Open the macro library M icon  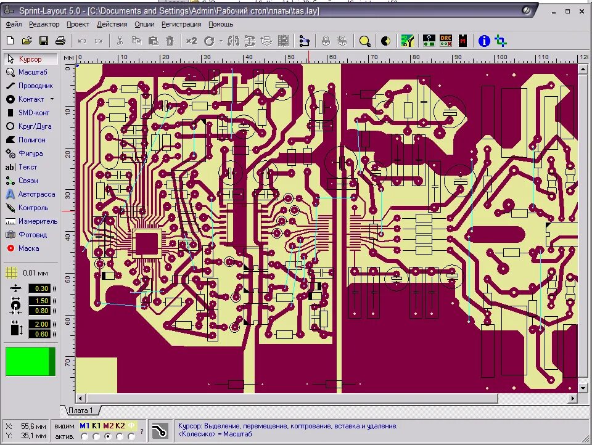click(463, 41)
